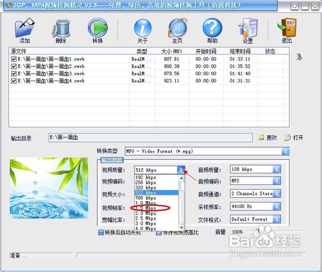The height and width of the screenshot is (272, 322).
Task: Click the 状态 column header
Action: [270, 52]
